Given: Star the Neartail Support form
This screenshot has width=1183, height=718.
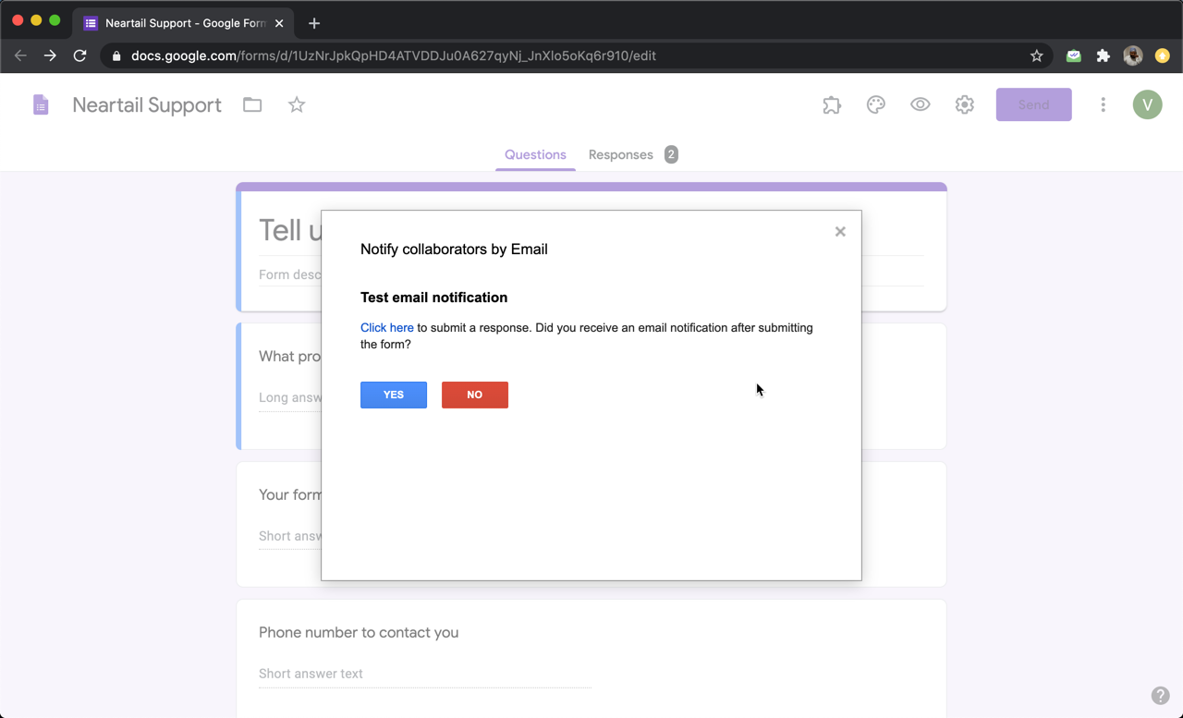Looking at the screenshot, I should click(297, 105).
